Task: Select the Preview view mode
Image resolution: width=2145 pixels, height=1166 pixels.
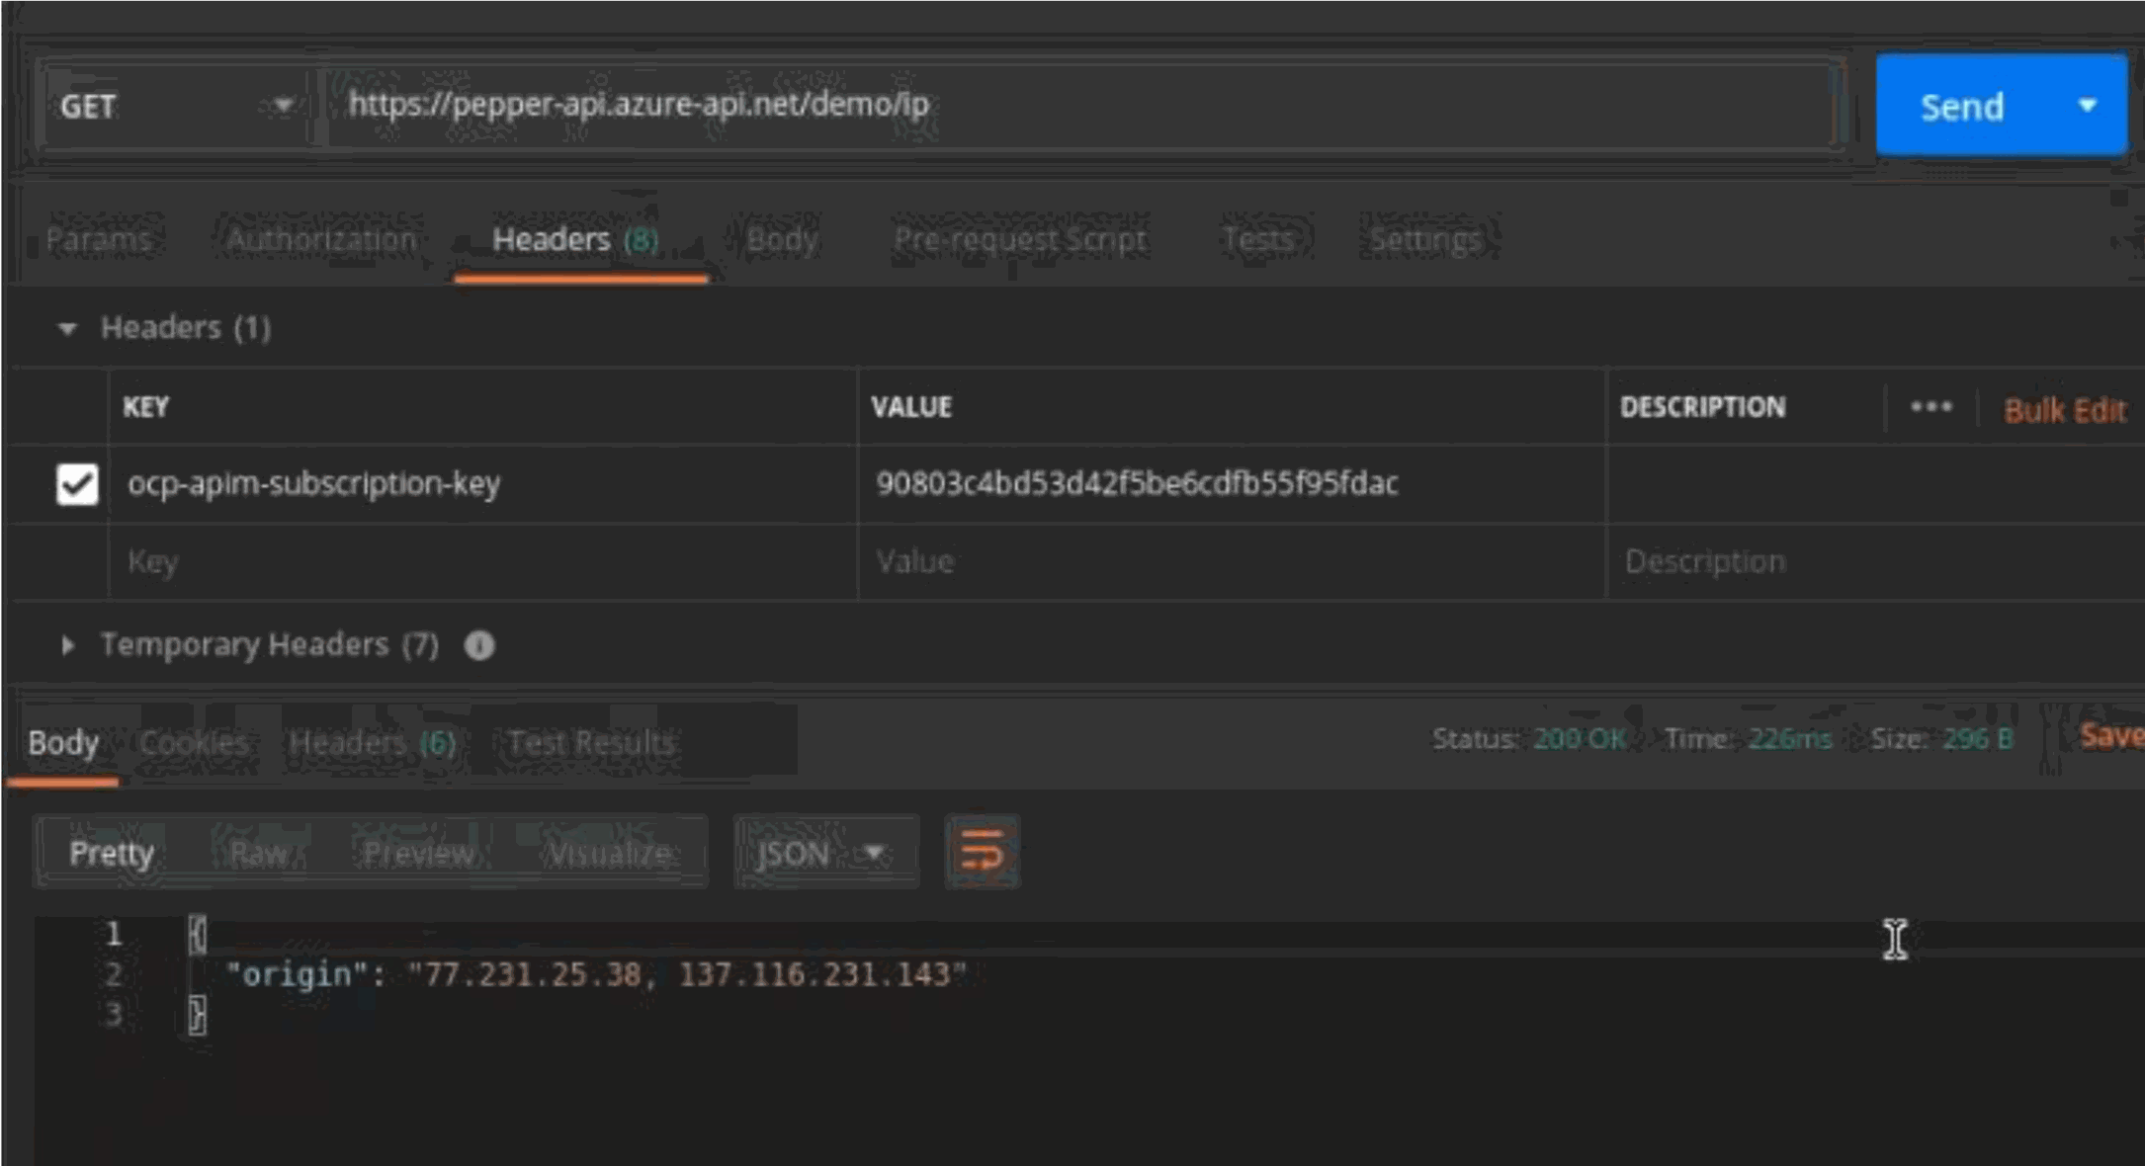Action: 419,853
